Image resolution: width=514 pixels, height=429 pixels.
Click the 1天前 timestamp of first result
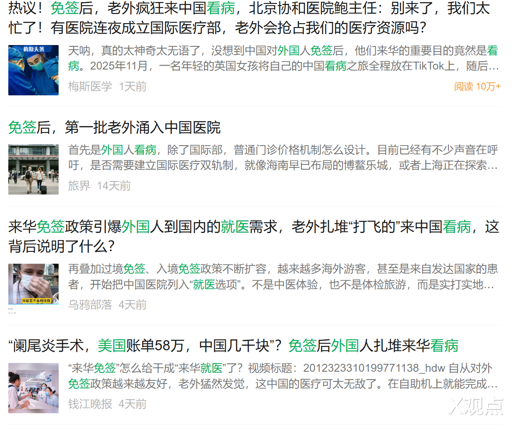(133, 87)
